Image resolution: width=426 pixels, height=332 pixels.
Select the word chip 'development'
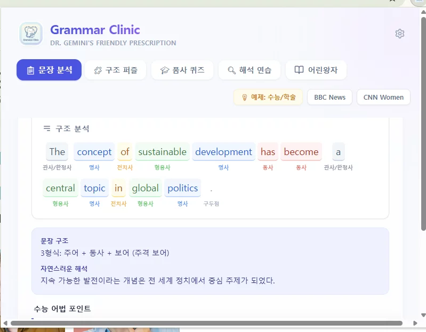click(223, 152)
